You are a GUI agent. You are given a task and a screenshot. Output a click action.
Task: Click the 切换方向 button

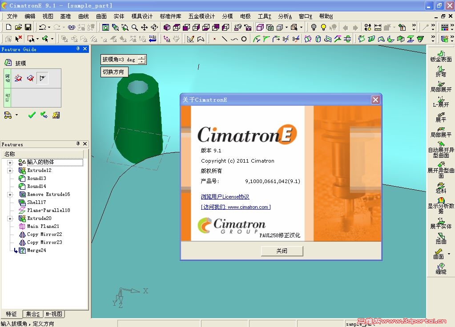(113, 72)
